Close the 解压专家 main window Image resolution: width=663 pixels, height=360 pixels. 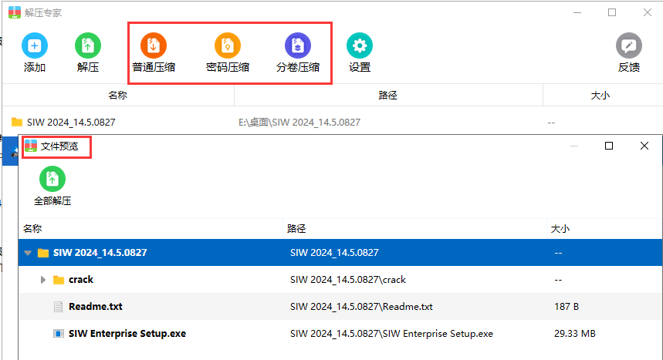tap(648, 12)
